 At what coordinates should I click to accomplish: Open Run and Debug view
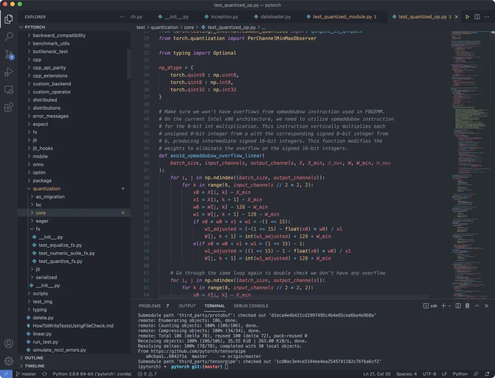pyautogui.click(x=9, y=72)
